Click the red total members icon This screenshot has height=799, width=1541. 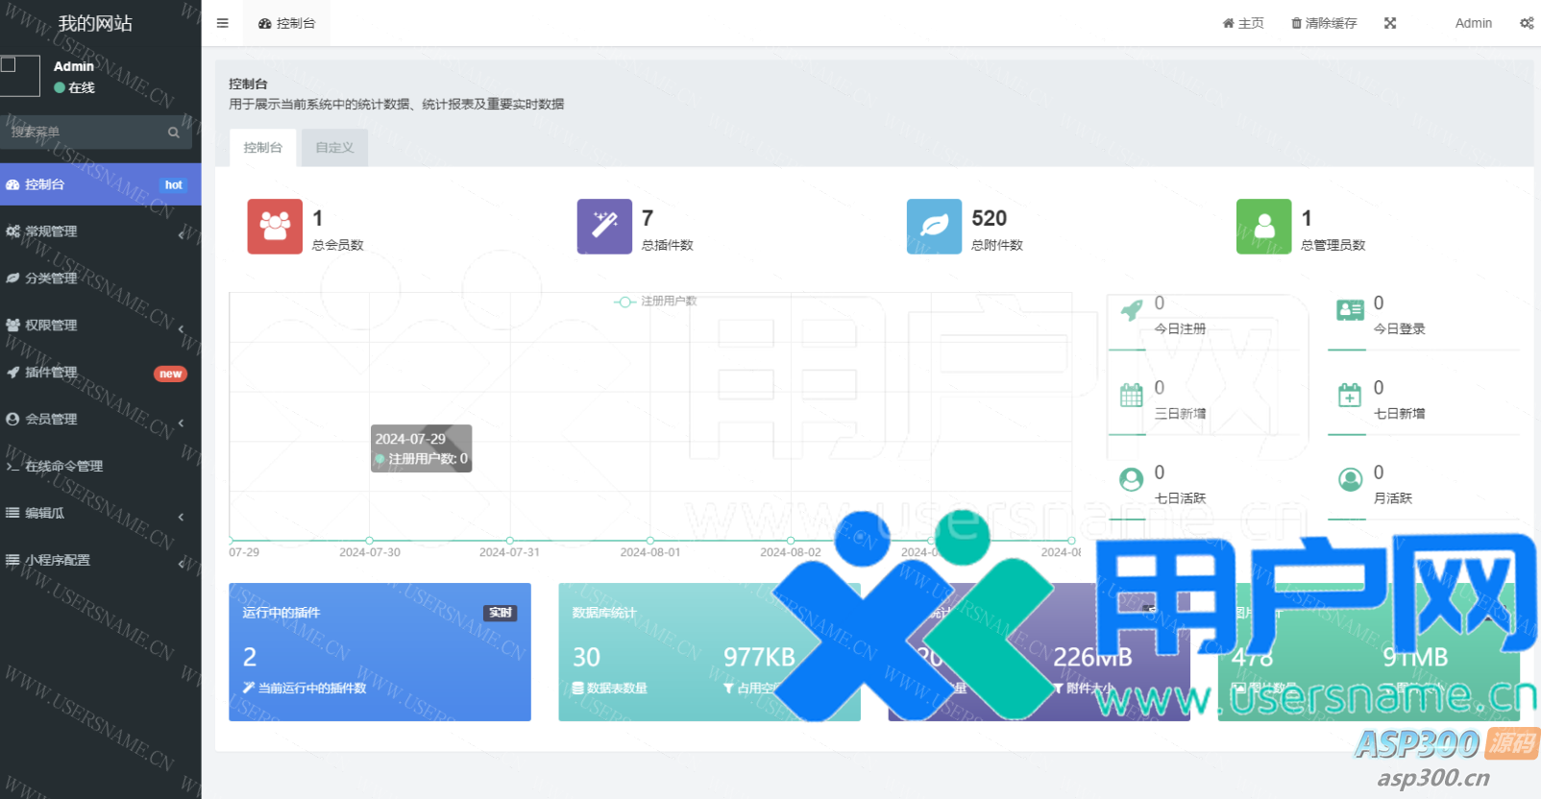pyautogui.click(x=275, y=227)
